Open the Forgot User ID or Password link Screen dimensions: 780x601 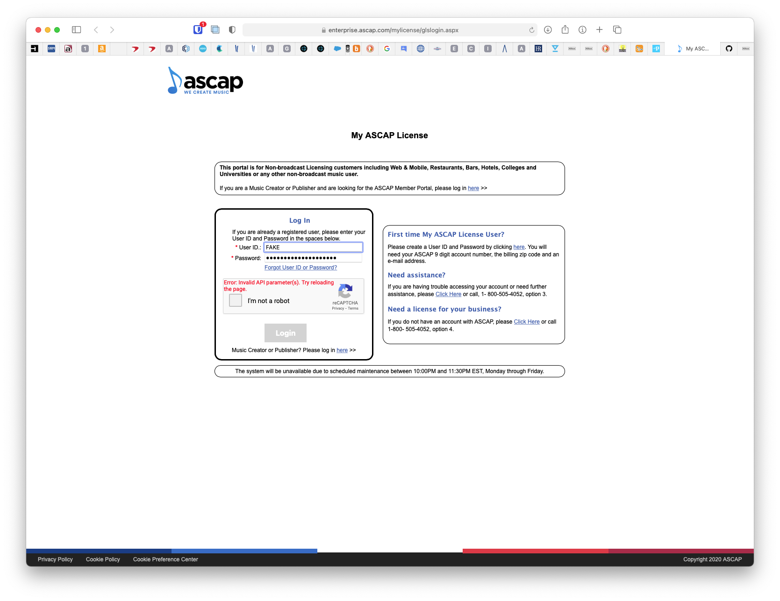coord(301,267)
